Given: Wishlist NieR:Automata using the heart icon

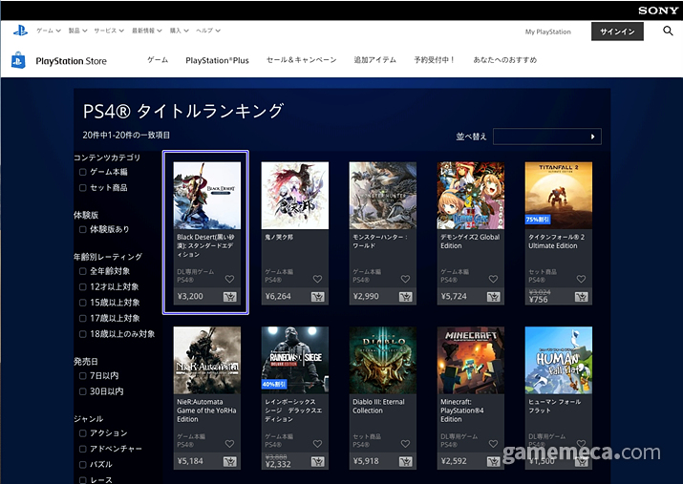Looking at the screenshot, I should coord(229,444).
